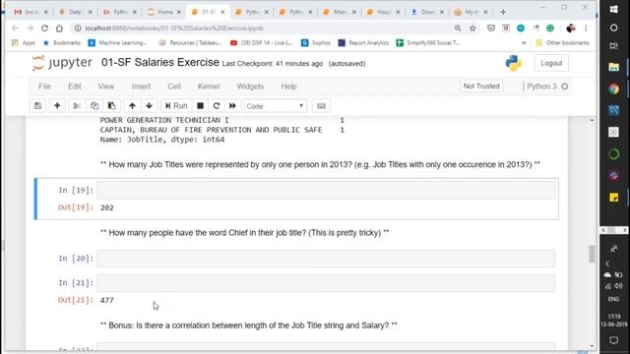Screen dimensions: 630x354
Task: Open the Widgets menu
Action: (250, 87)
